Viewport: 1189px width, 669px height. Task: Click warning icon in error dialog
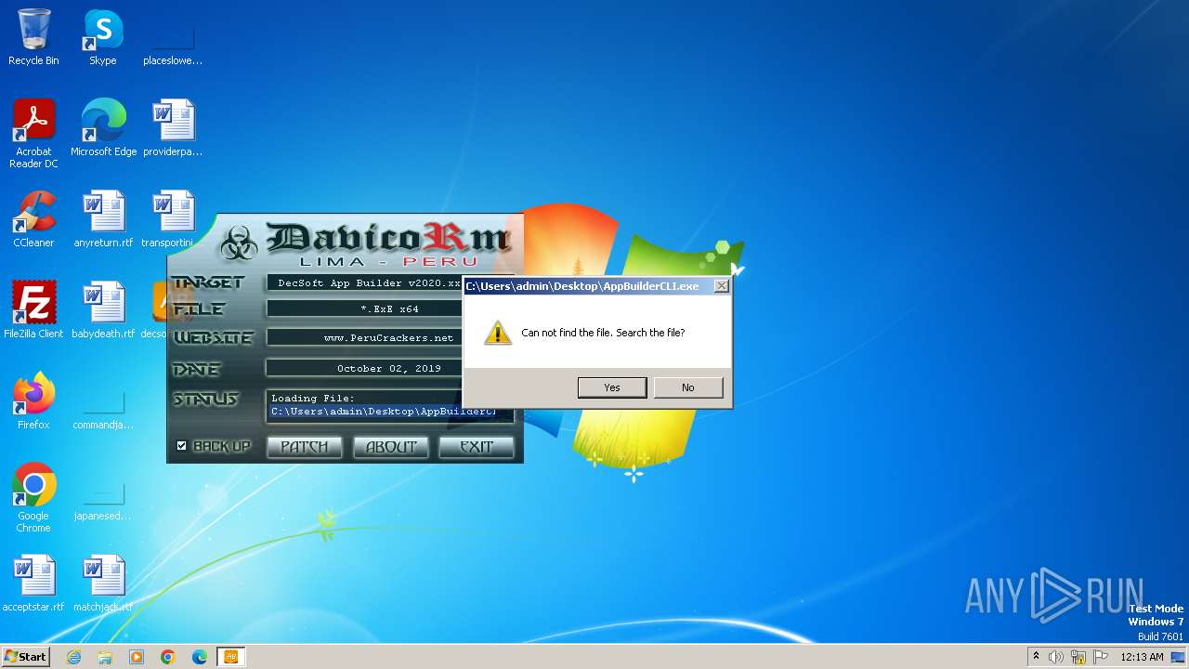point(498,333)
